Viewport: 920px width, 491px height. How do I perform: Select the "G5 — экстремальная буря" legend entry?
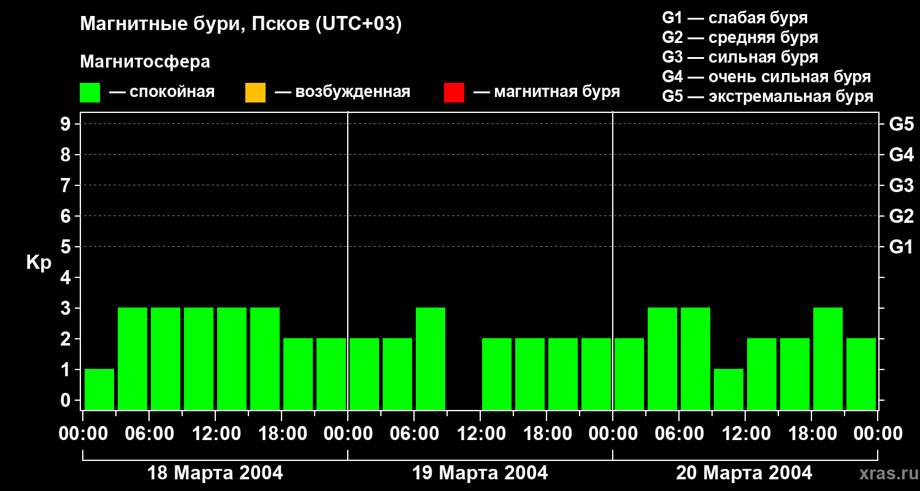pyautogui.click(x=767, y=96)
